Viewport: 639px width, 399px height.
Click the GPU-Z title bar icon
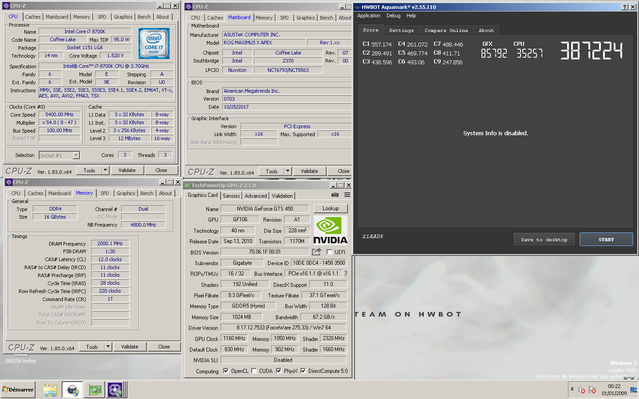187,185
